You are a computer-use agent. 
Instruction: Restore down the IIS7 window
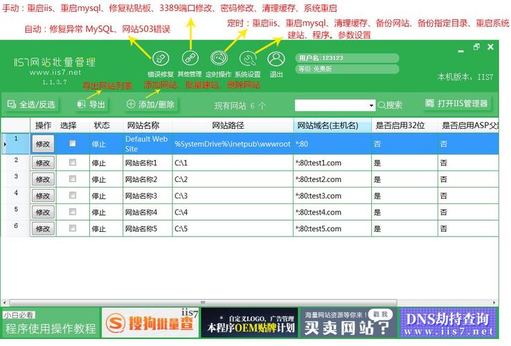pos(476,47)
